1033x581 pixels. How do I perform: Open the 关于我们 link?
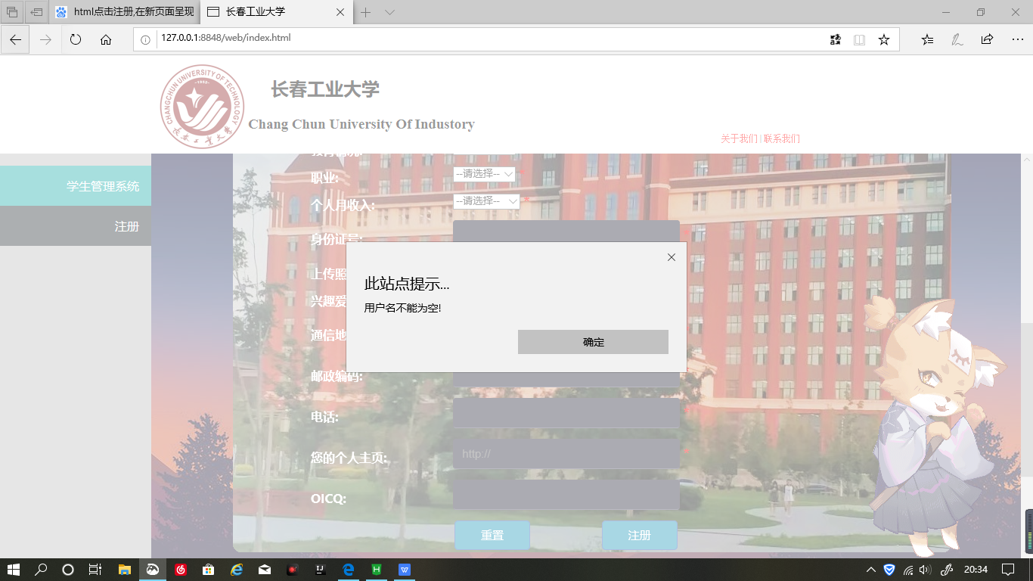739,139
